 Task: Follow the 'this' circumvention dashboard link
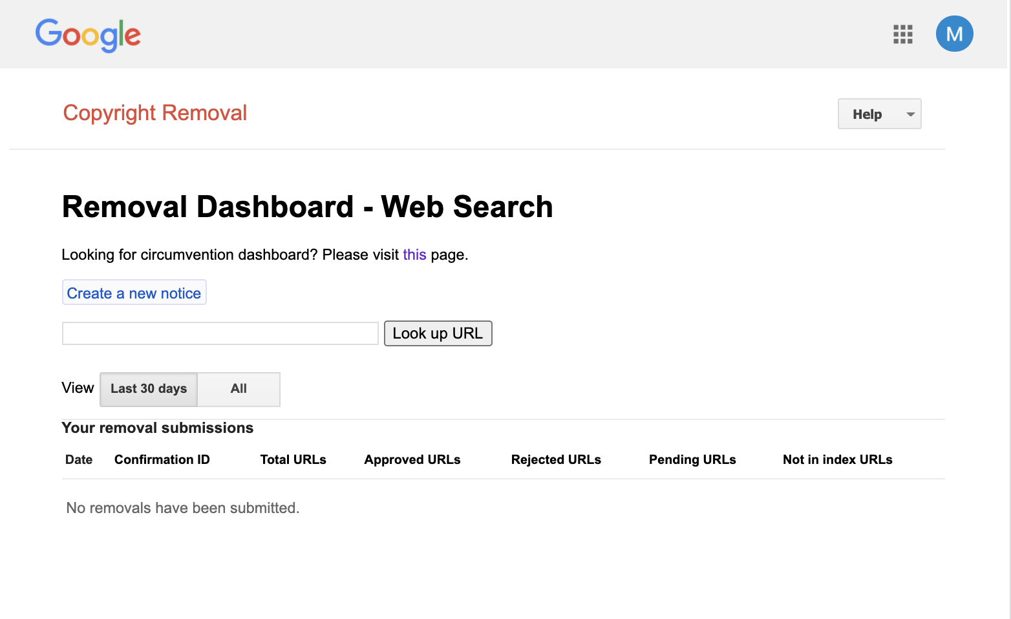click(x=414, y=255)
